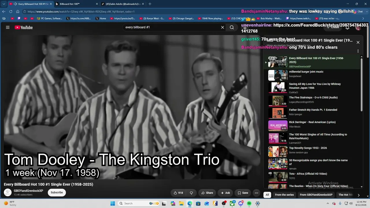Launch Spotify from the taskbar
Screen dimensions: 370x208
click(x=249, y=203)
